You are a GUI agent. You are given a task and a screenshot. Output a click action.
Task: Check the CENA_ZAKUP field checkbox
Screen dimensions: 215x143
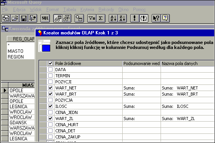(x=50, y=137)
